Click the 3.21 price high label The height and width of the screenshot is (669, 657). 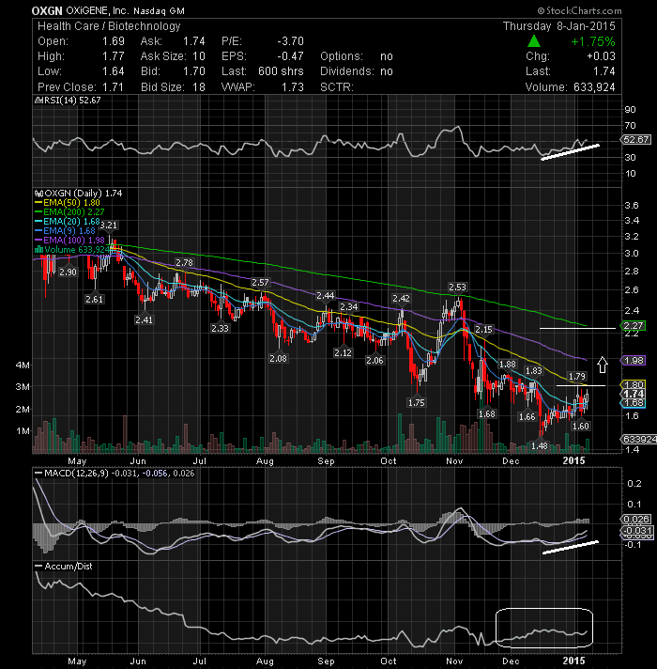coord(109,225)
